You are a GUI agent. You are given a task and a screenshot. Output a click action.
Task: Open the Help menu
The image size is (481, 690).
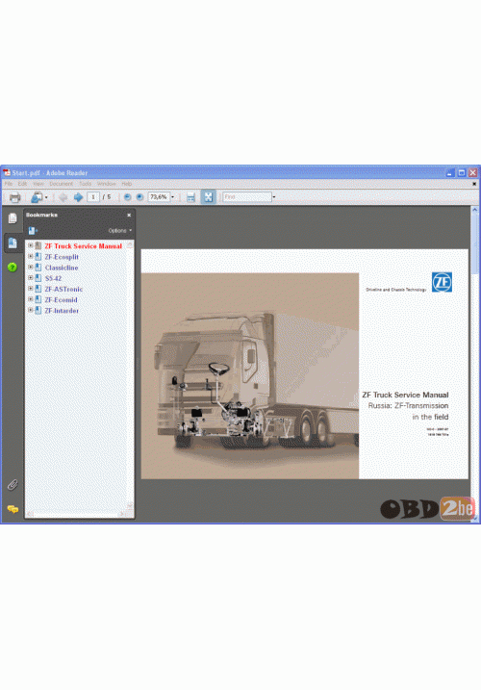(127, 184)
